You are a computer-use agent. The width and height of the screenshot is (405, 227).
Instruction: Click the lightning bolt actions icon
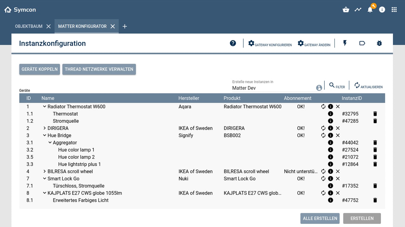pyautogui.click(x=345, y=43)
